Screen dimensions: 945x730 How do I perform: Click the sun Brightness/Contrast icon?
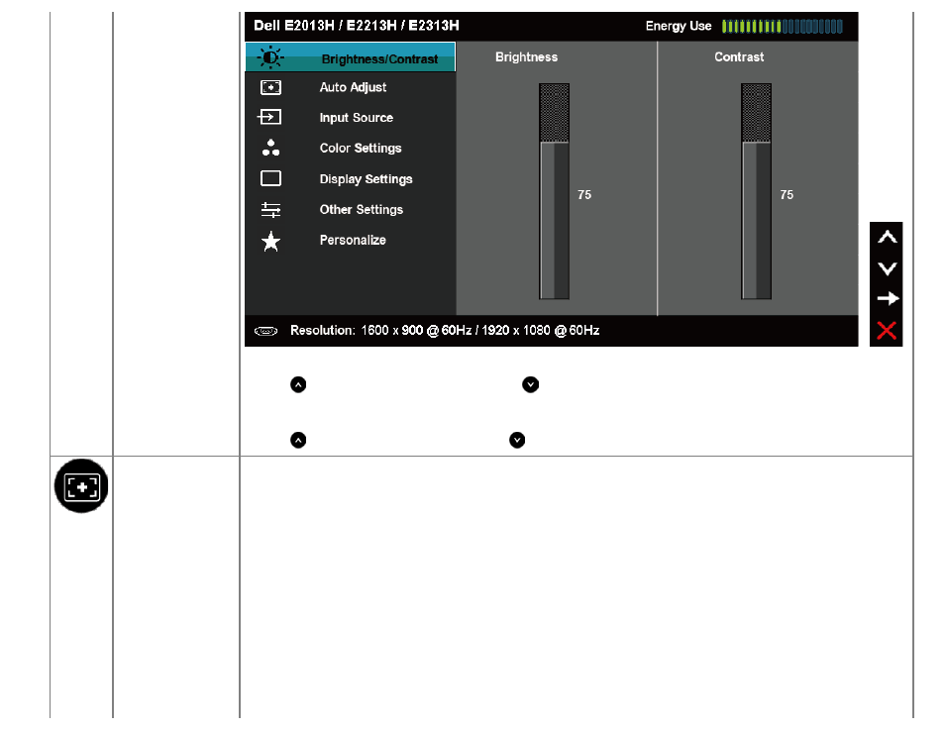pos(270,57)
